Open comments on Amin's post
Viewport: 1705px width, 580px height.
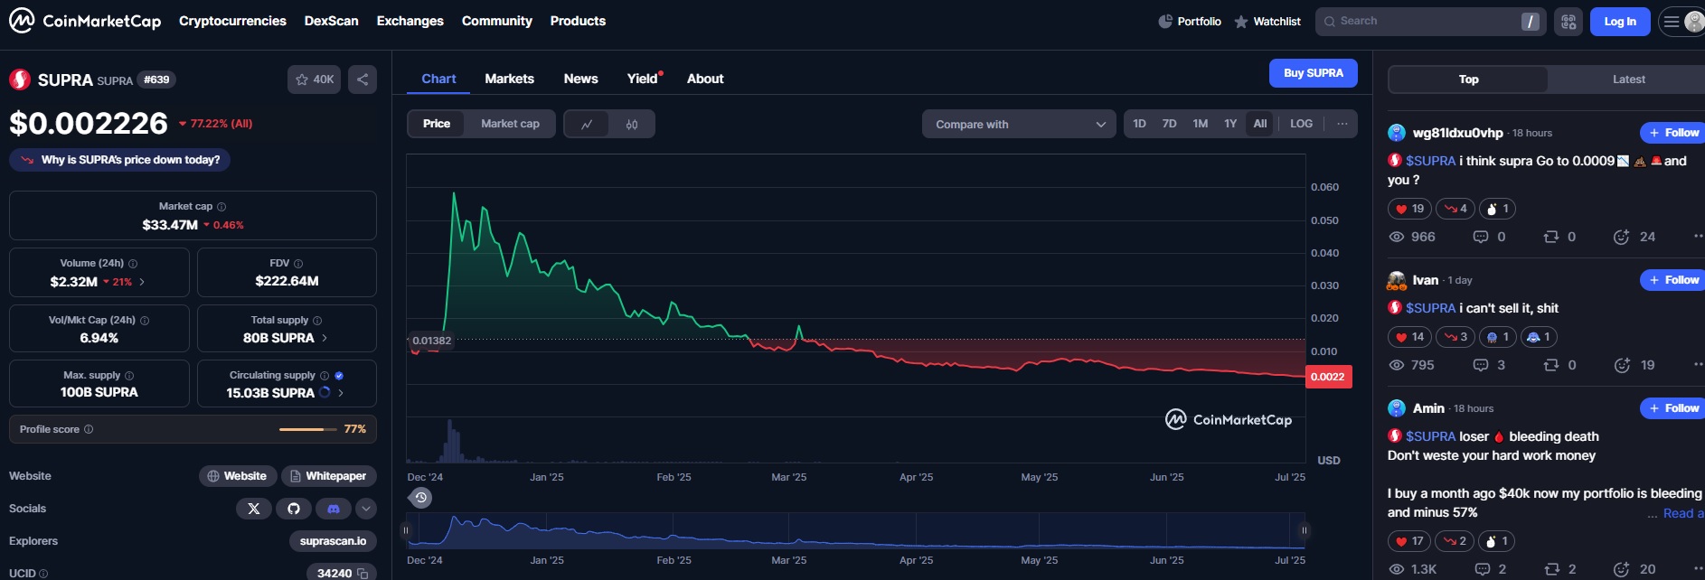pos(1483,569)
